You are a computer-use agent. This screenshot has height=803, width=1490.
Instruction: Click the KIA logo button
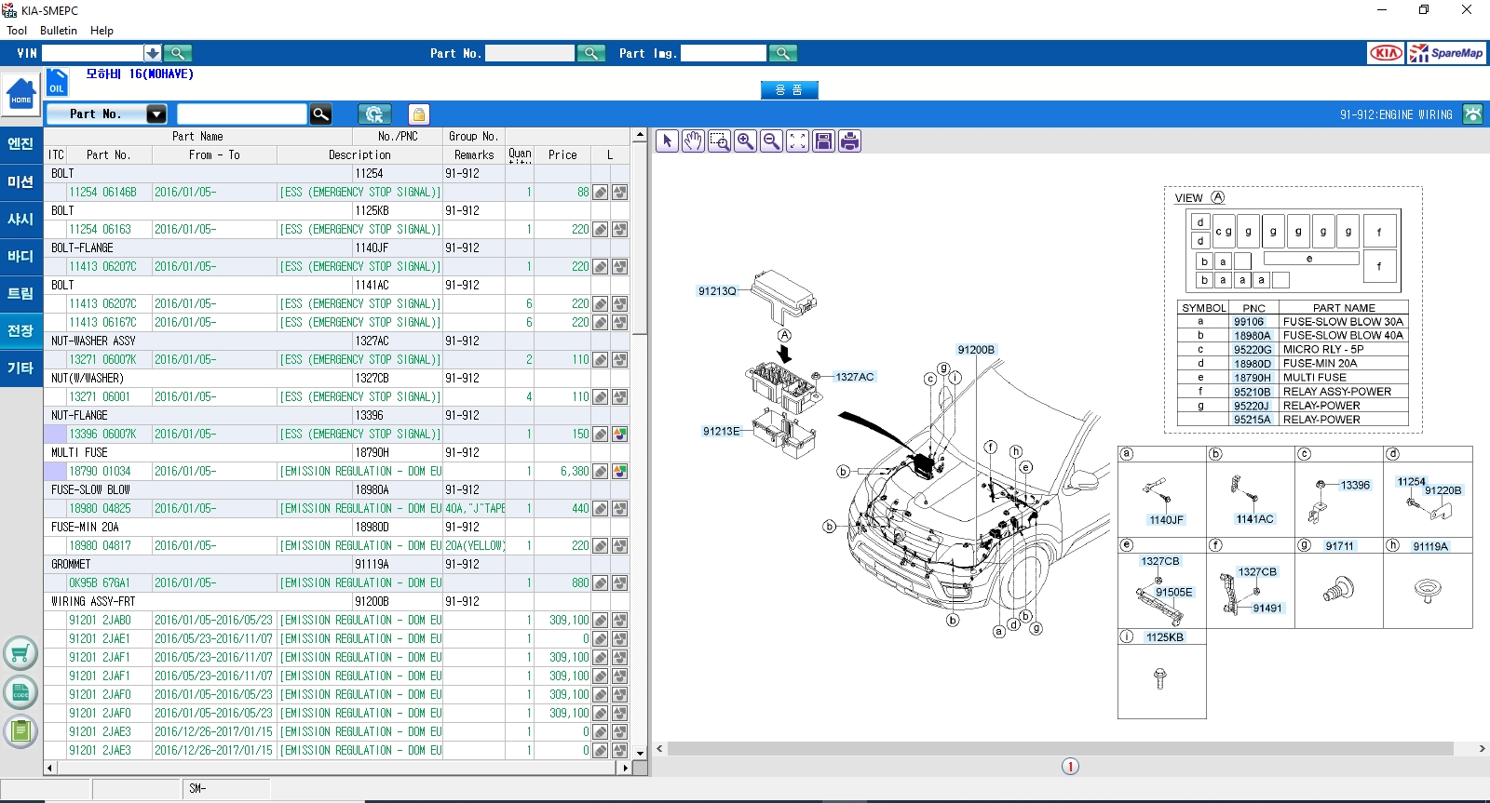[x=1386, y=53]
